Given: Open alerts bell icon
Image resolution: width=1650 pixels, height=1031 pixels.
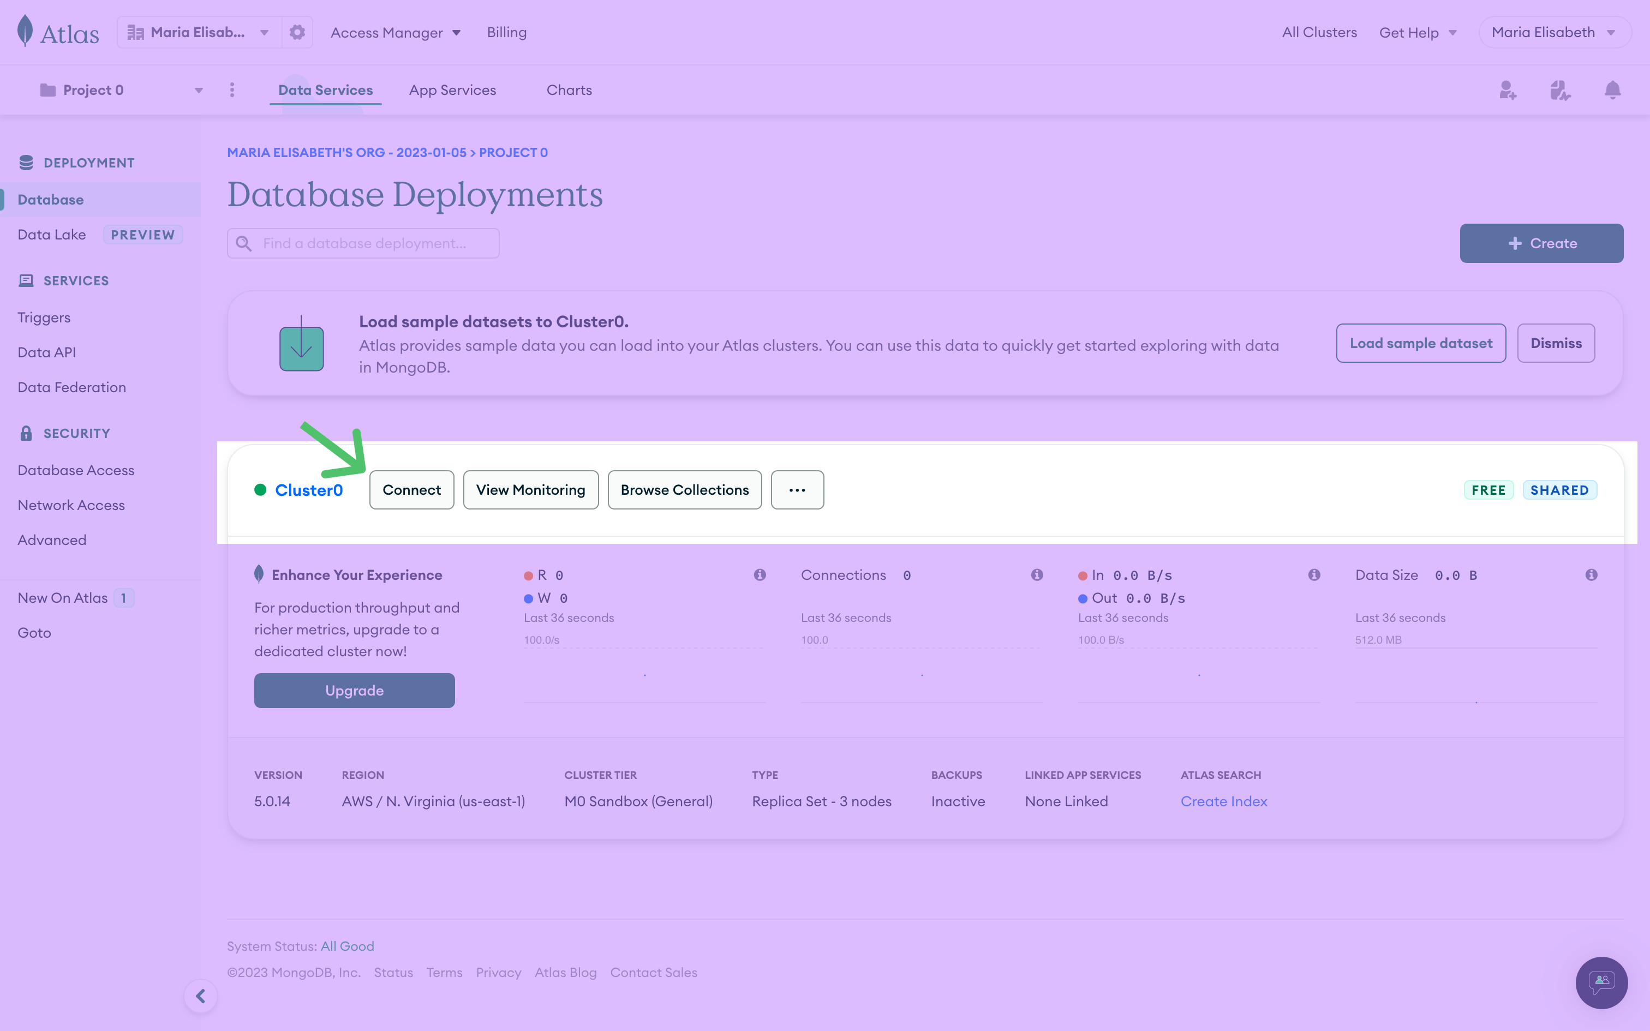Looking at the screenshot, I should pos(1612,90).
